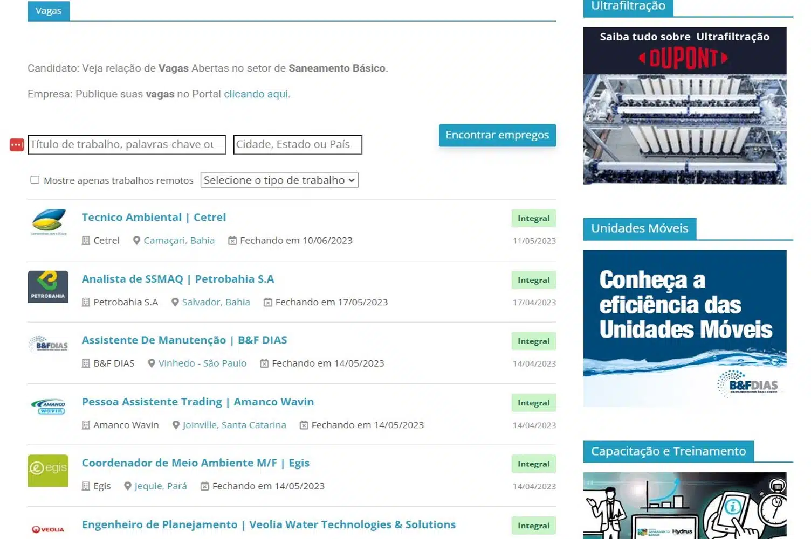Click location pin icon beside Camaçari, Bahia
The width and height of the screenshot is (811, 539).
point(136,241)
